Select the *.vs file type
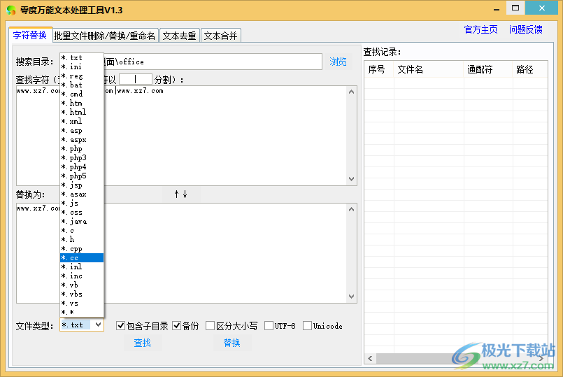The width and height of the screenshot is (563, 377). point(82,303)
